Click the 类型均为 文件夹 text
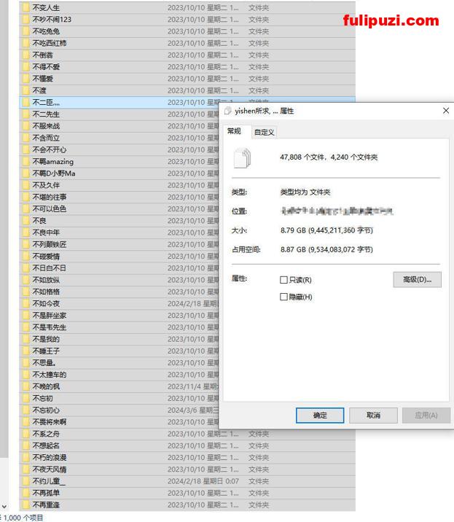The height and width of the screenshot is (522, 454). click(305, 192)
